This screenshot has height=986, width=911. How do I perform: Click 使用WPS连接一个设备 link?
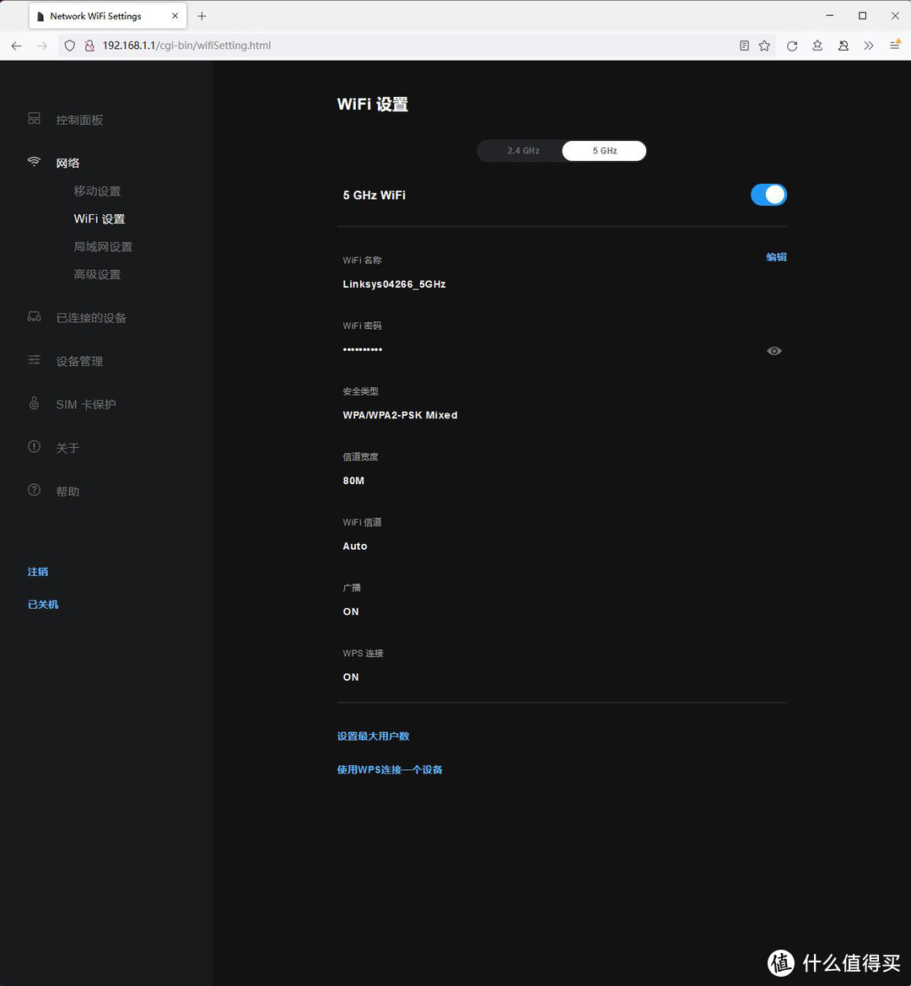coord(390,770)
